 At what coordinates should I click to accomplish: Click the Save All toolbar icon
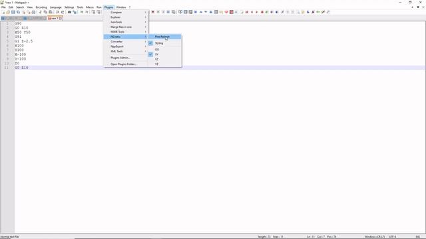click(x=18, y=12)
